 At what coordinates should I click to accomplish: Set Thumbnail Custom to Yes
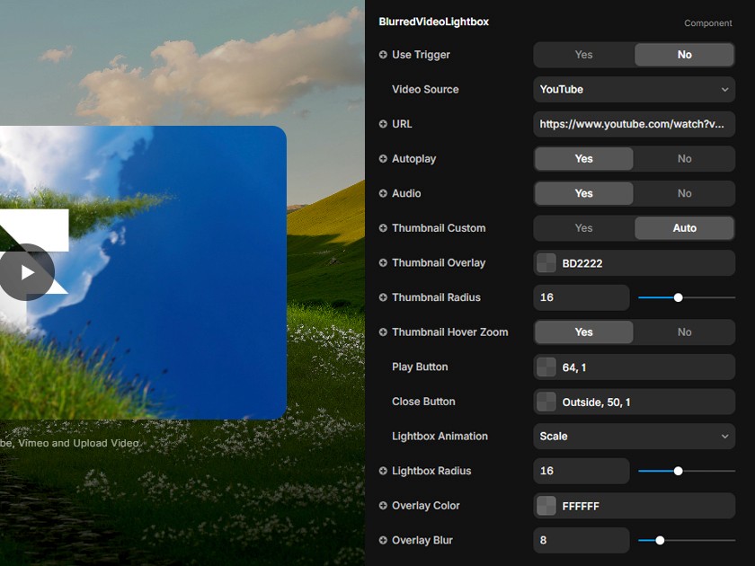click(x=583, y=227)
